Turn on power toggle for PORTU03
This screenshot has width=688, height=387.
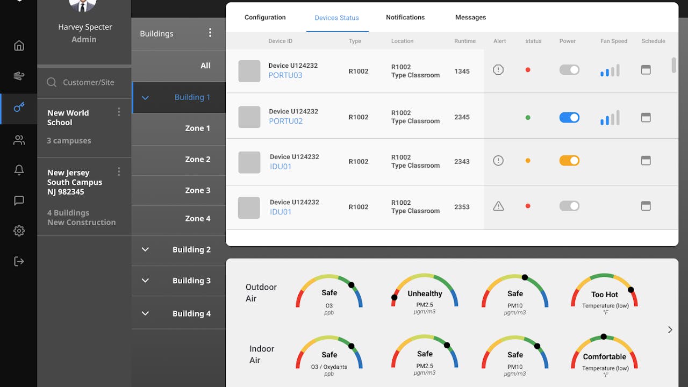pos(569,70)
